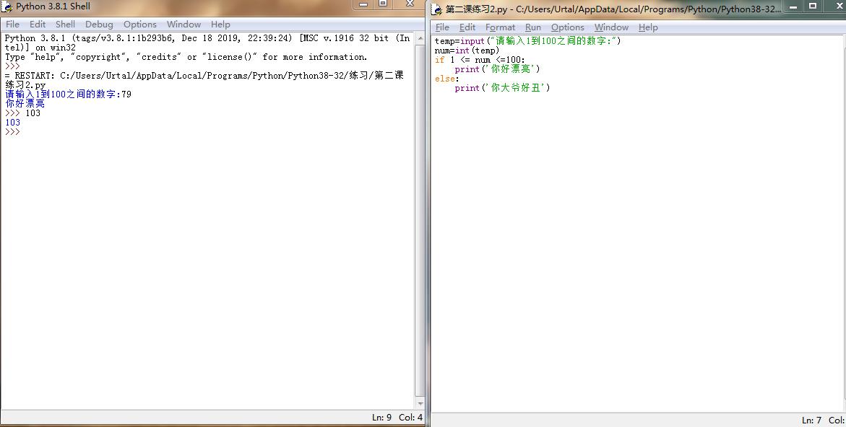Click the Python Shell window title icon
This screenshot has width=846, height=427.
pyautogui.click(x=8, y=6)
